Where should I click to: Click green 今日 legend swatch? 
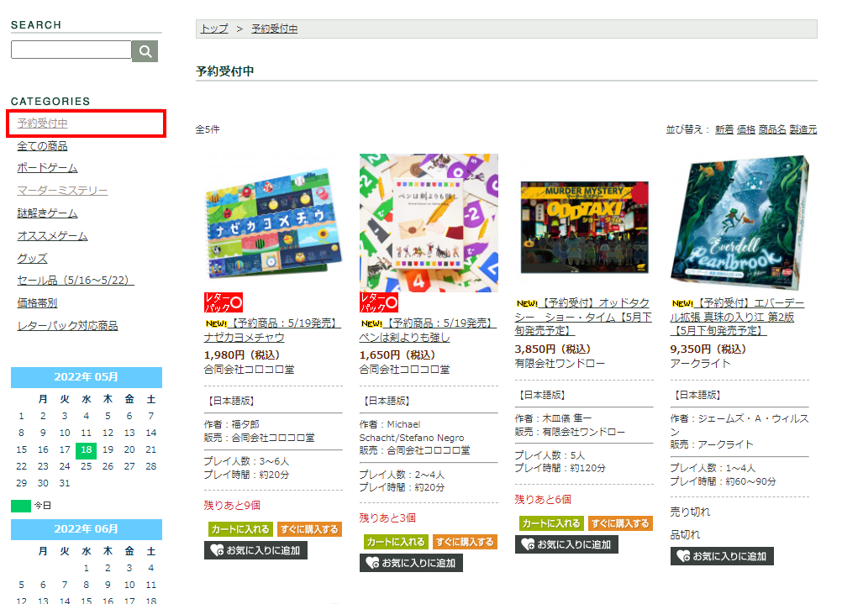pos(21,506)
